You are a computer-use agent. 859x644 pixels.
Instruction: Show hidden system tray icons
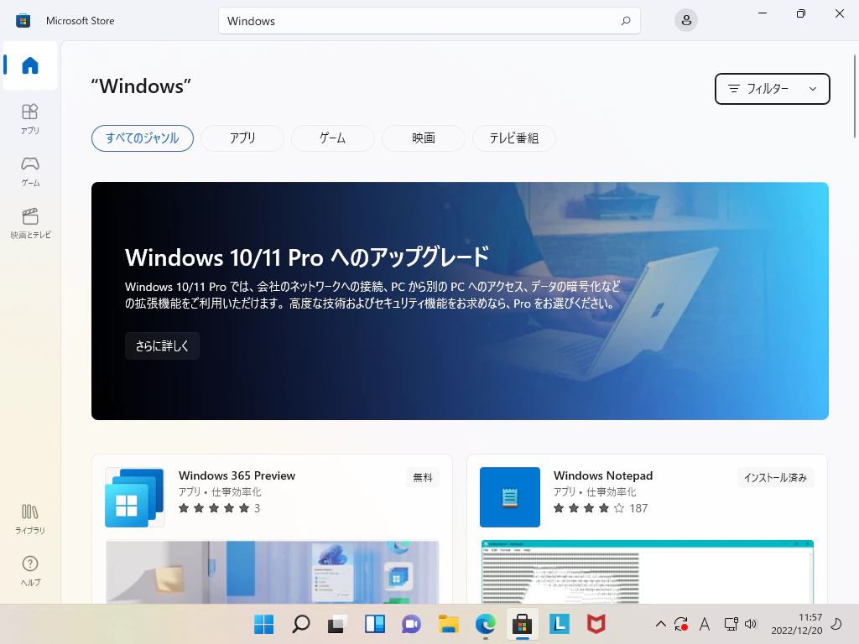tap(661, 624)
